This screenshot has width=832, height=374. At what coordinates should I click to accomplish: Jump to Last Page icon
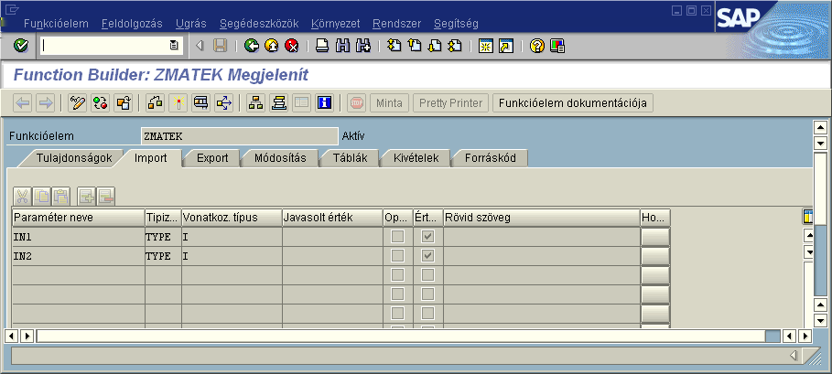pyautogui.click(x=455, y=46)
